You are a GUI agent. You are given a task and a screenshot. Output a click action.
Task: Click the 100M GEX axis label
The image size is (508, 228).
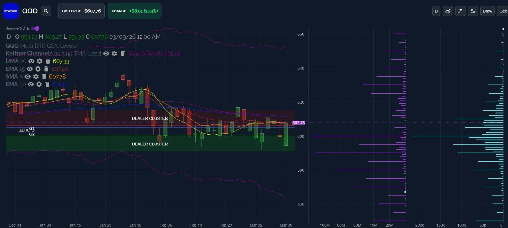(325, 225)
